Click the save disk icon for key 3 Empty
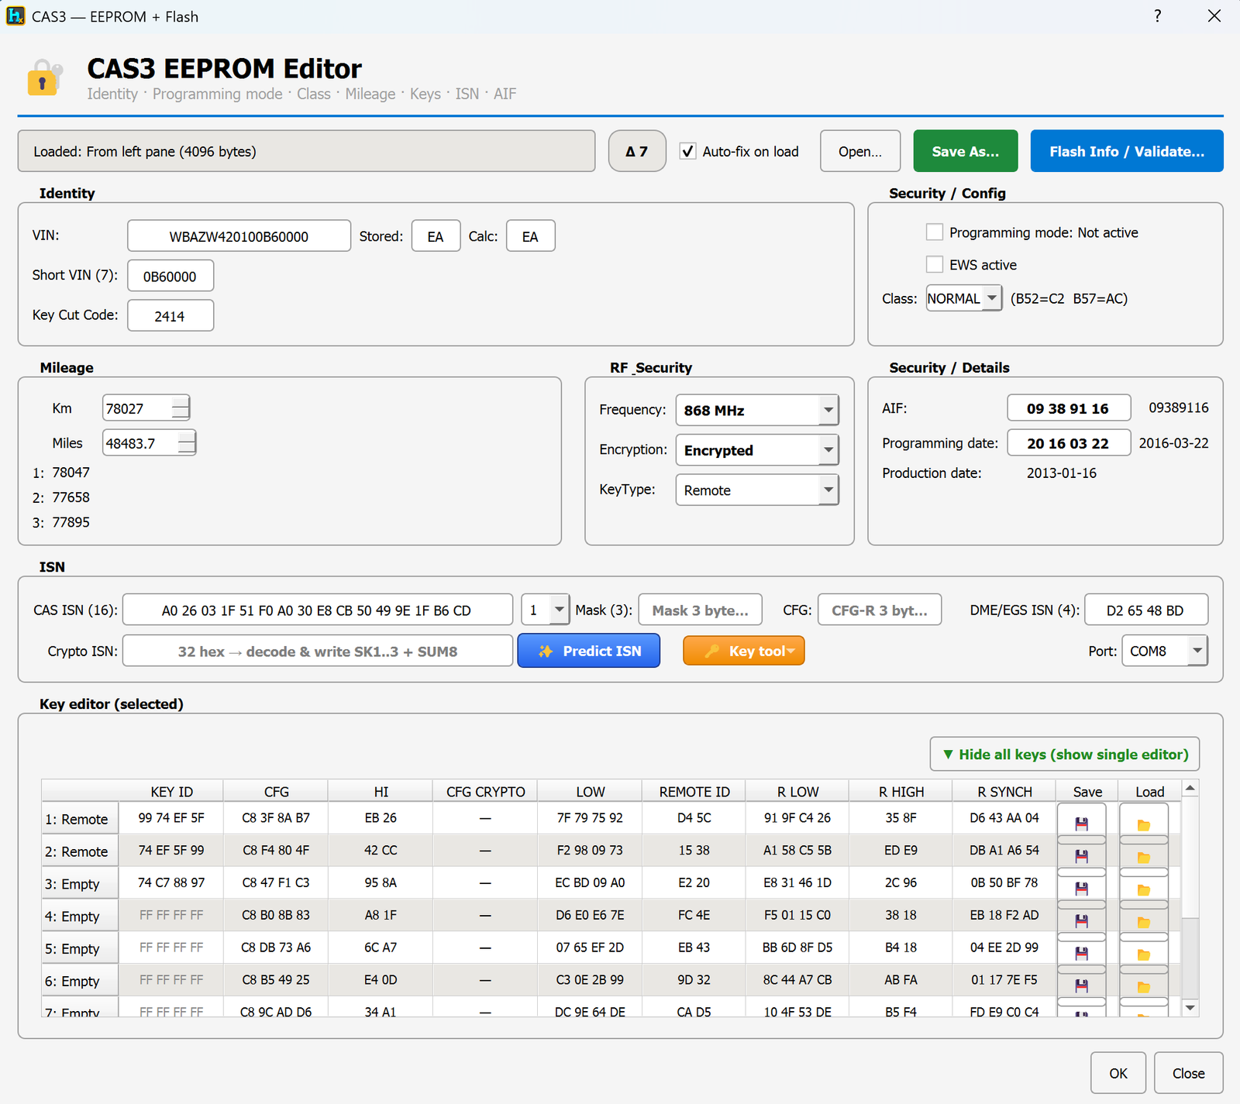The height and width of the screenshot is (1104, 1240). pos(1081,889)
